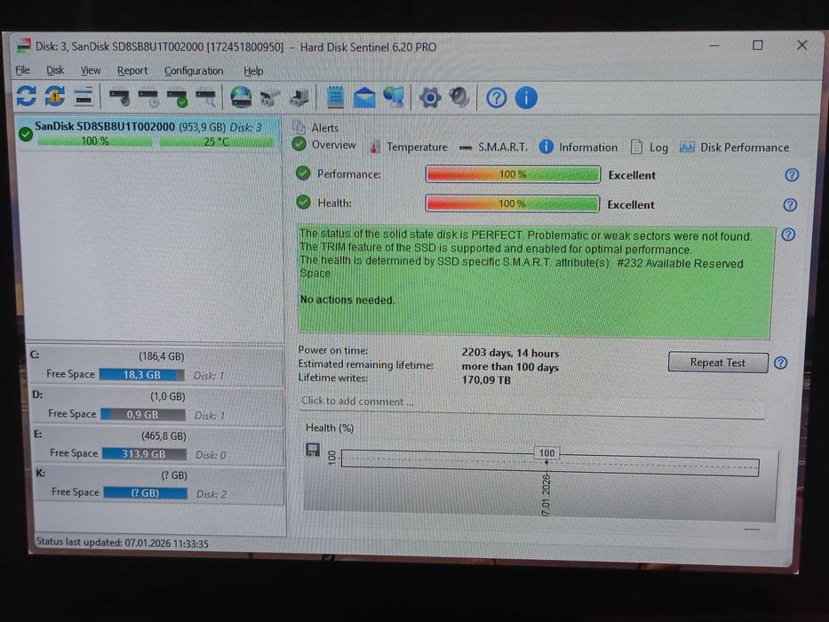The width and height of the screenshot is (829, 622).
Task: Switch to the S.M.A.R.T. tab
Action: click(493, 147)
